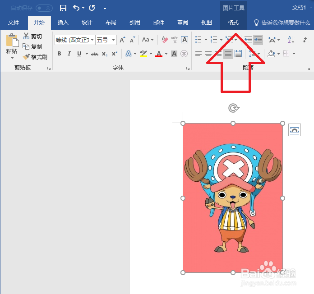Switch to the 开始 tab
Viewport: 314px width, 294px height.
point(39,22)
